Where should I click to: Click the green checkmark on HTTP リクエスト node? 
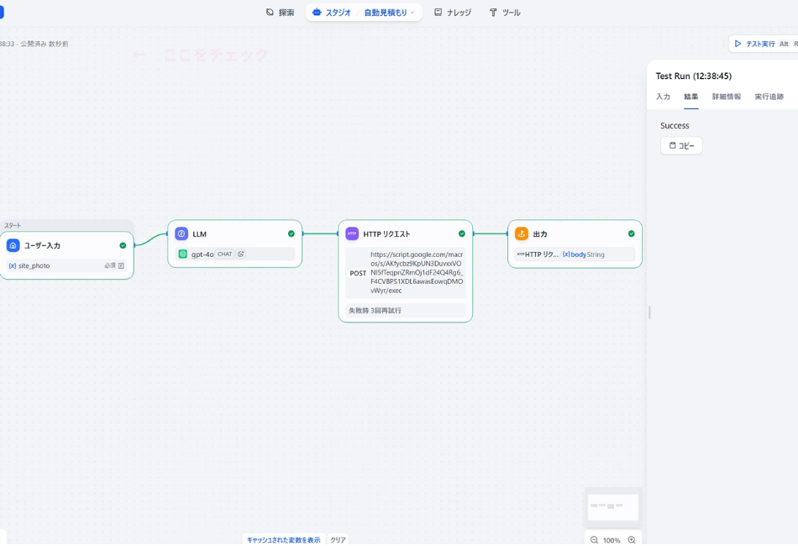pos(462,234)
